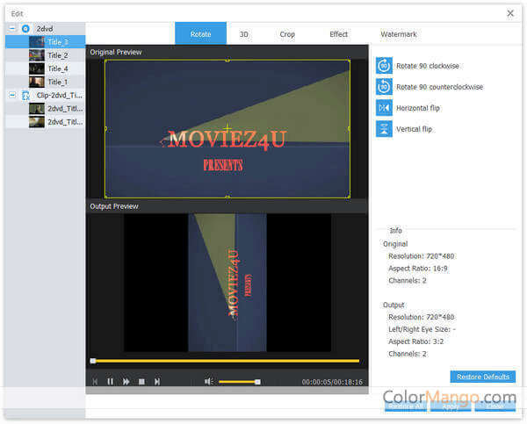Adjust the volume slider
This screenshot has height=424, width=527.
click(238, 382)
